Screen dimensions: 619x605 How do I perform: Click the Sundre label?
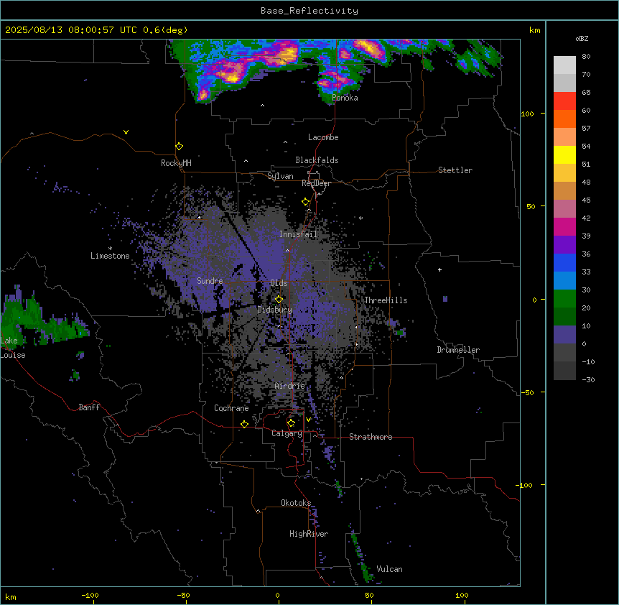pyautogui.click(x=210, y=281)
